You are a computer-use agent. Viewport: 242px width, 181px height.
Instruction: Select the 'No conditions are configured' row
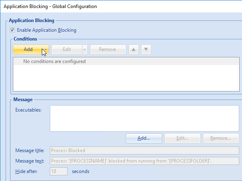point(126,61)
